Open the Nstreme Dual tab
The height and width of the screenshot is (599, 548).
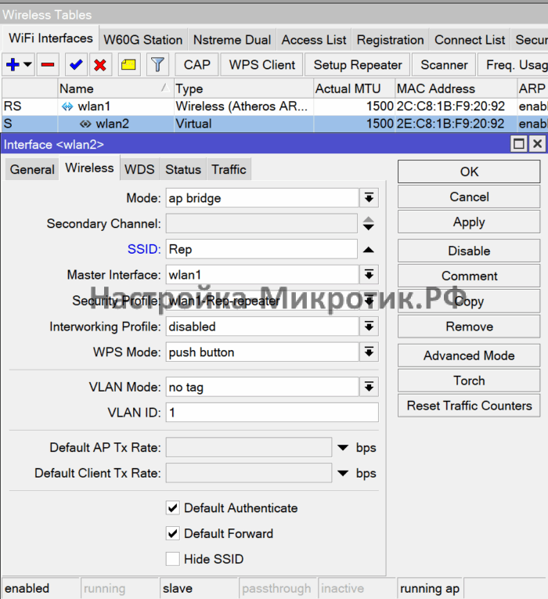pyautogui.click(x=232, y=40)
